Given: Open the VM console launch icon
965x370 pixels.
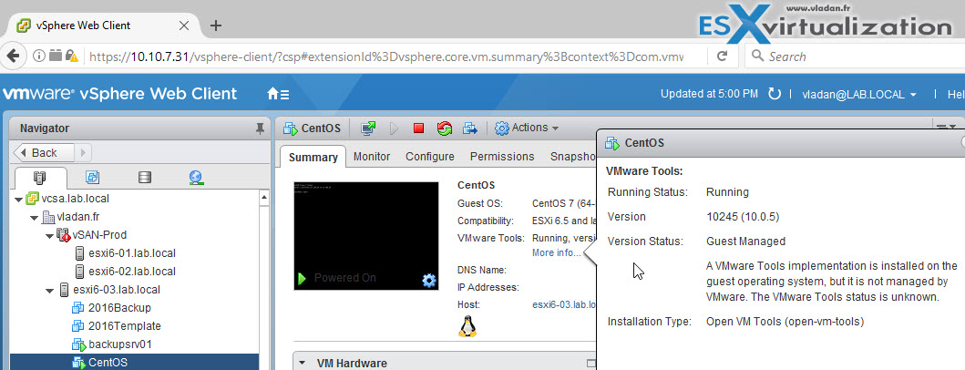Looking at the screenshot, I should click(x=369, y=128).
